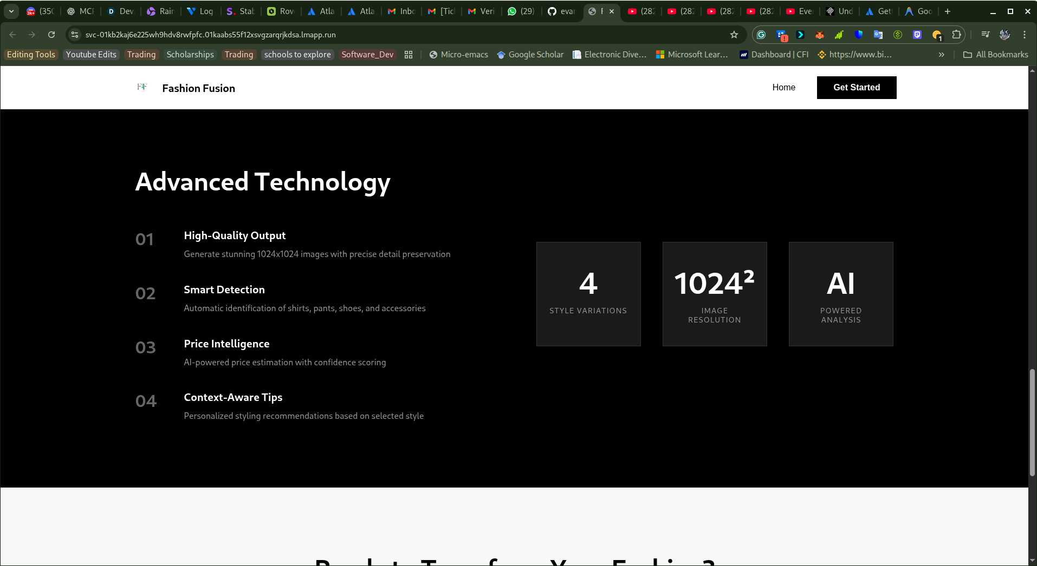The image size is (1037, 566).
Task: Click the '4 Style Variations' stat card
Action: coord(588,294)
